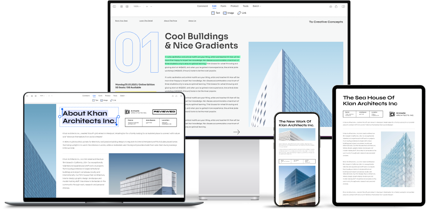446x210 pixels.
Task: Click 'The New Work Of Klan Architects Inc.' heading
Action: pos(296,123)
